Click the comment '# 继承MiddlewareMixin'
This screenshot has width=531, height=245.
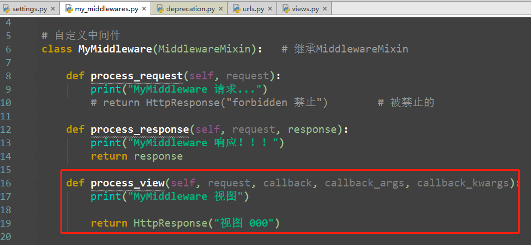coord(345,49)
